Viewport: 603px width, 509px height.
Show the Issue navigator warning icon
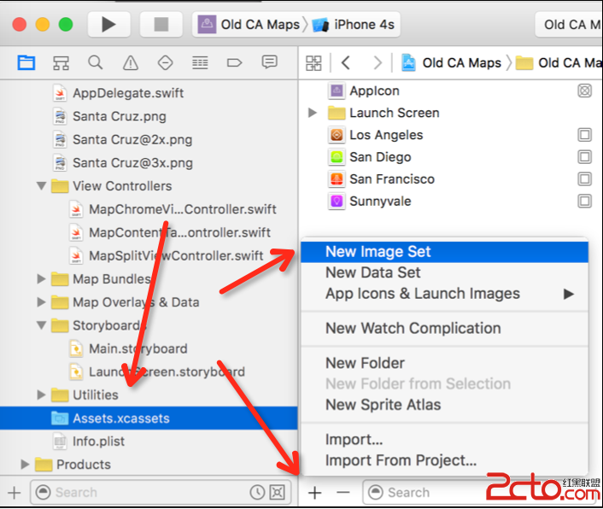coord(130,62)
